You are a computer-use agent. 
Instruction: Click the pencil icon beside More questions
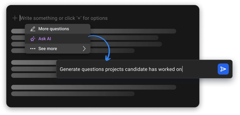pyautogui.click(x=33, y=29)
